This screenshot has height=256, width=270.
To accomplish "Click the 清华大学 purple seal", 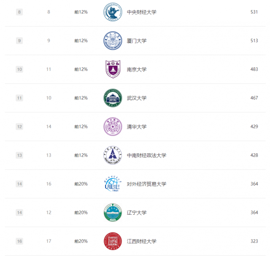I will coord(113,126).
